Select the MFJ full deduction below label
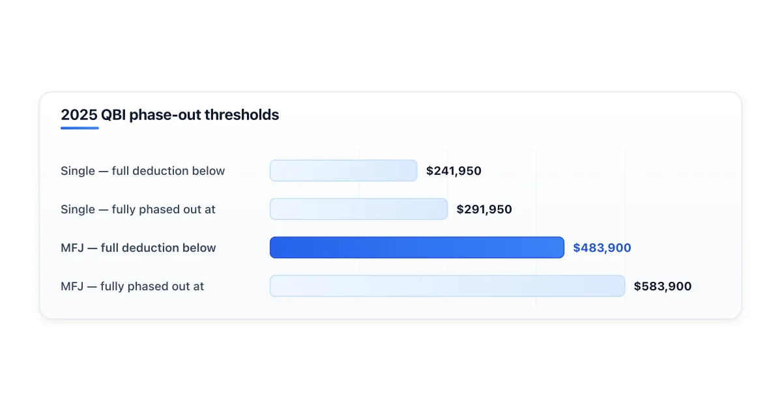Viewport: 782px width, 411px height. pos(138,248)
